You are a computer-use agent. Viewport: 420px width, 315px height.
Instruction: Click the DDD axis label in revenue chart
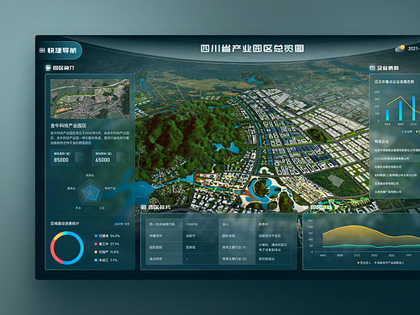374,255
